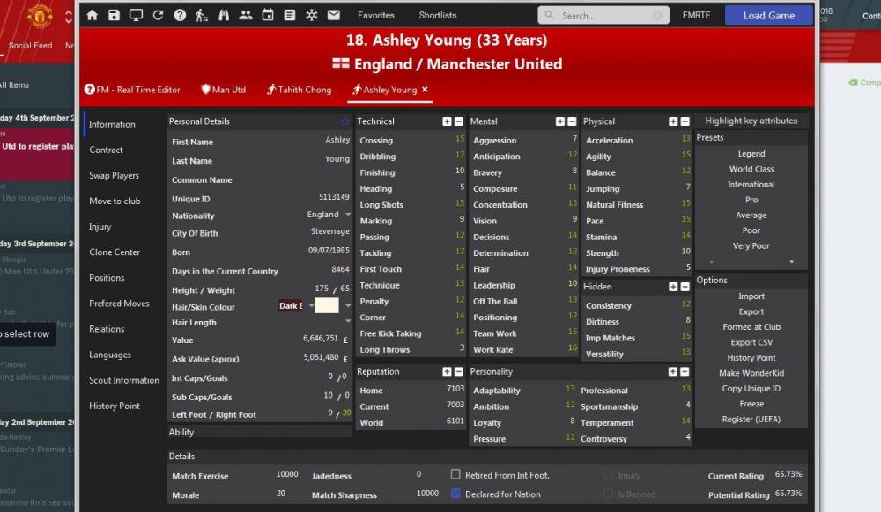Click the save floppy disk icon
Image resolution: width=881 pixels, height=512 pixels.
114,15
